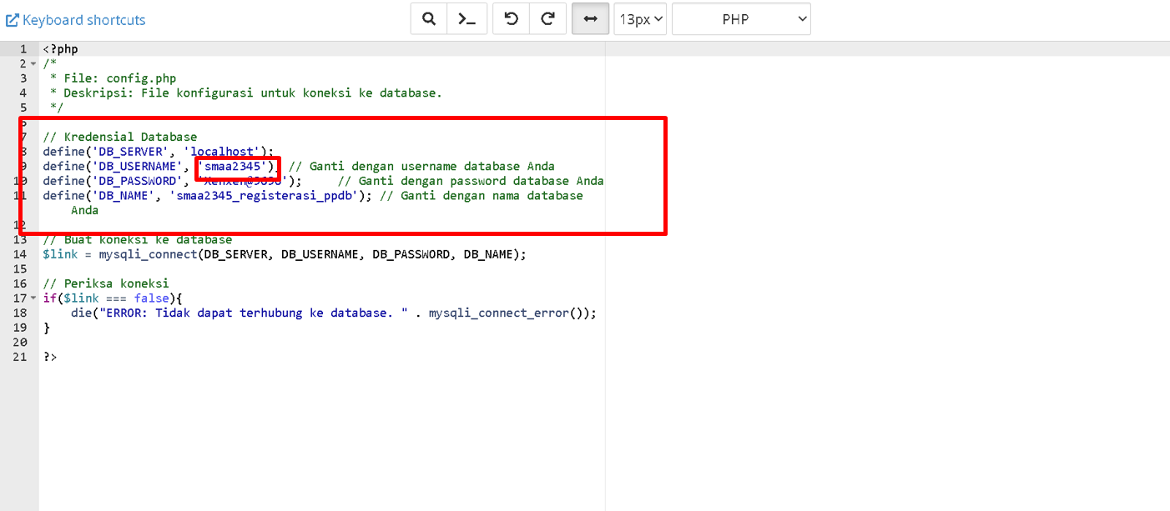This screenshot has width=1170, height=511.
Task: Redo the last undone edit
Action: pyautogui.click(x=548, y=19)
